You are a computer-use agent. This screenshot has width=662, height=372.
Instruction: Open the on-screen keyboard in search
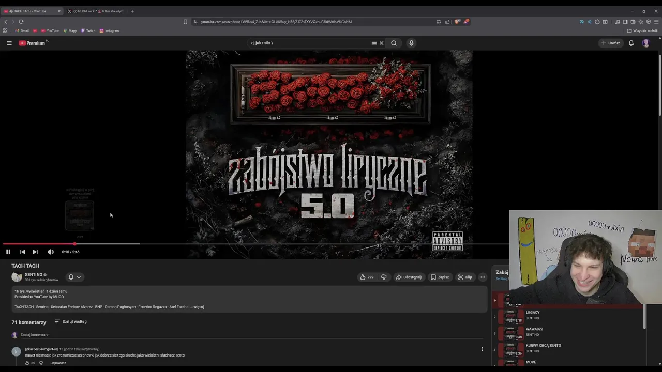[x=374, y=43]
